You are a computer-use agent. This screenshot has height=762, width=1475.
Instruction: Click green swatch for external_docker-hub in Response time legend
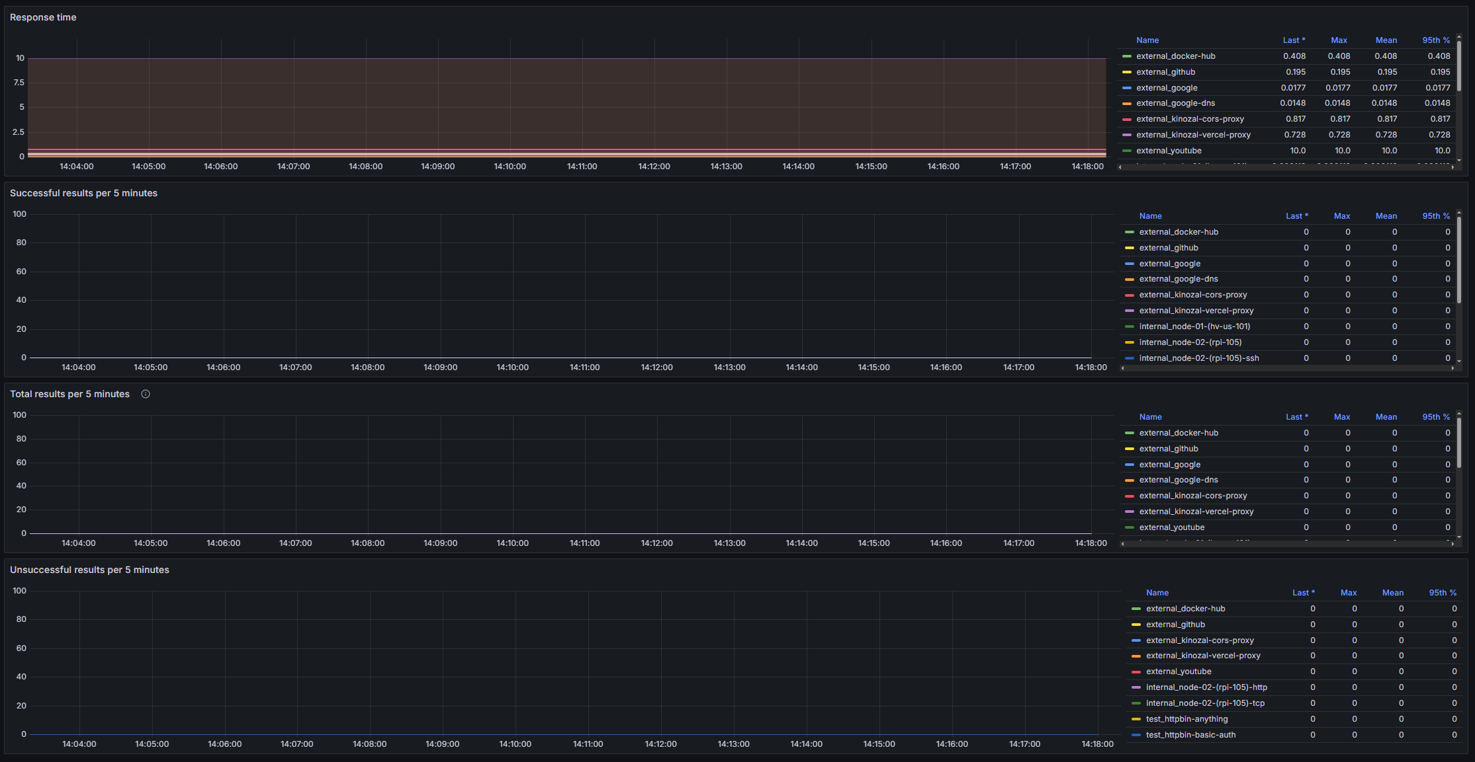point(1127,56)
